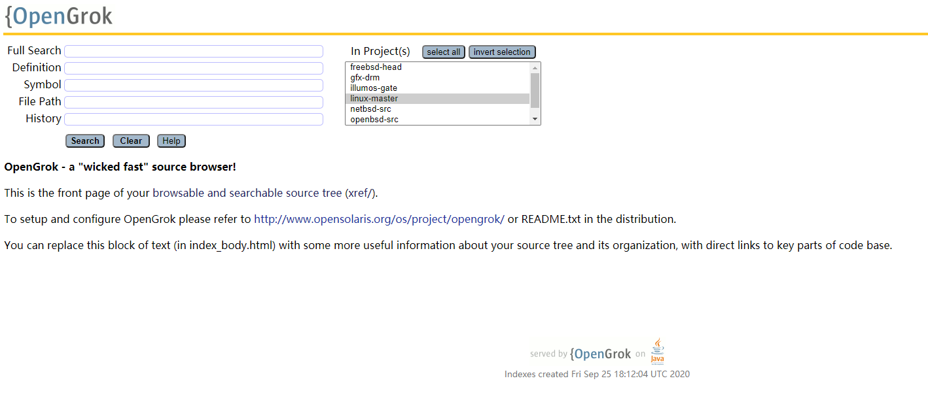
Task: Select freebsd-head in project list
Action: [x=437, y=67]
